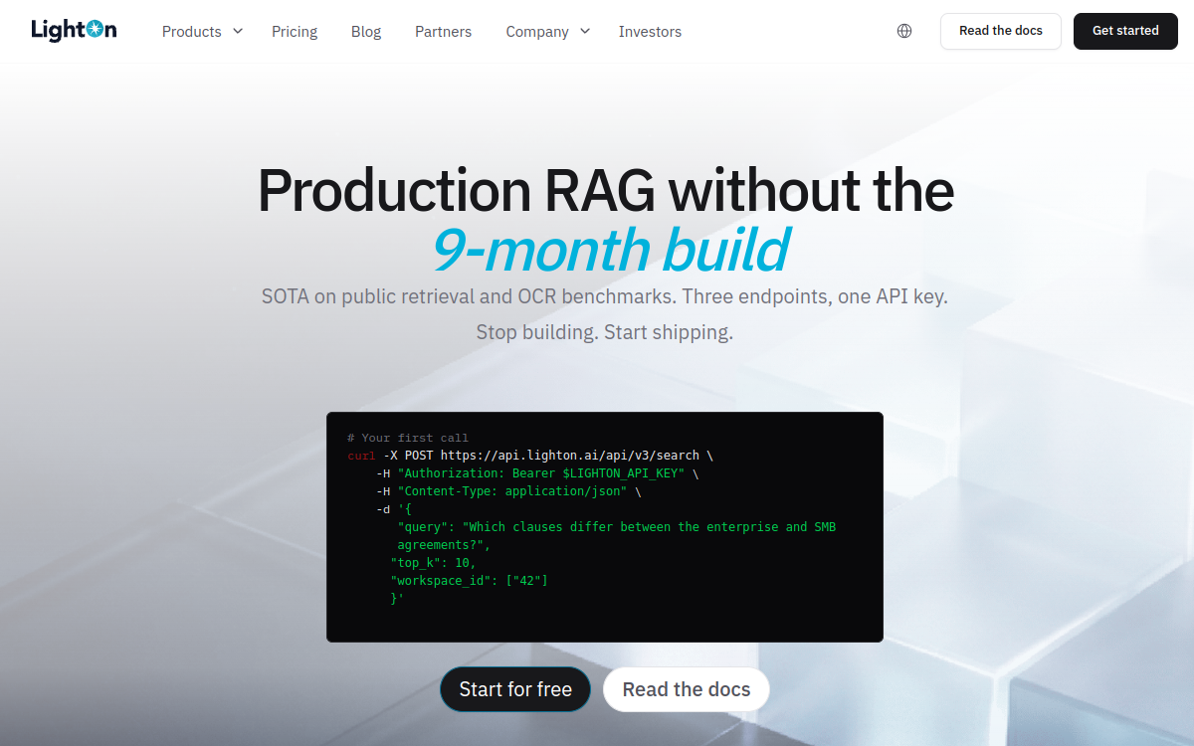Click the "top_k": 10 line

[433, 563]
